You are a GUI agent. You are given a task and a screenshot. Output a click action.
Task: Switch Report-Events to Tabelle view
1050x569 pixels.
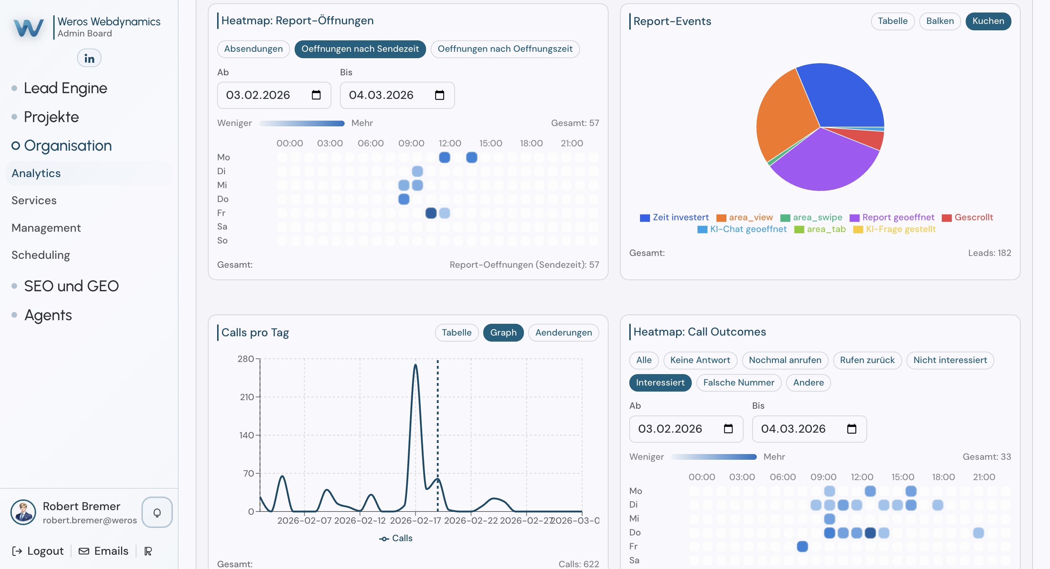click(x=892, y=21)
